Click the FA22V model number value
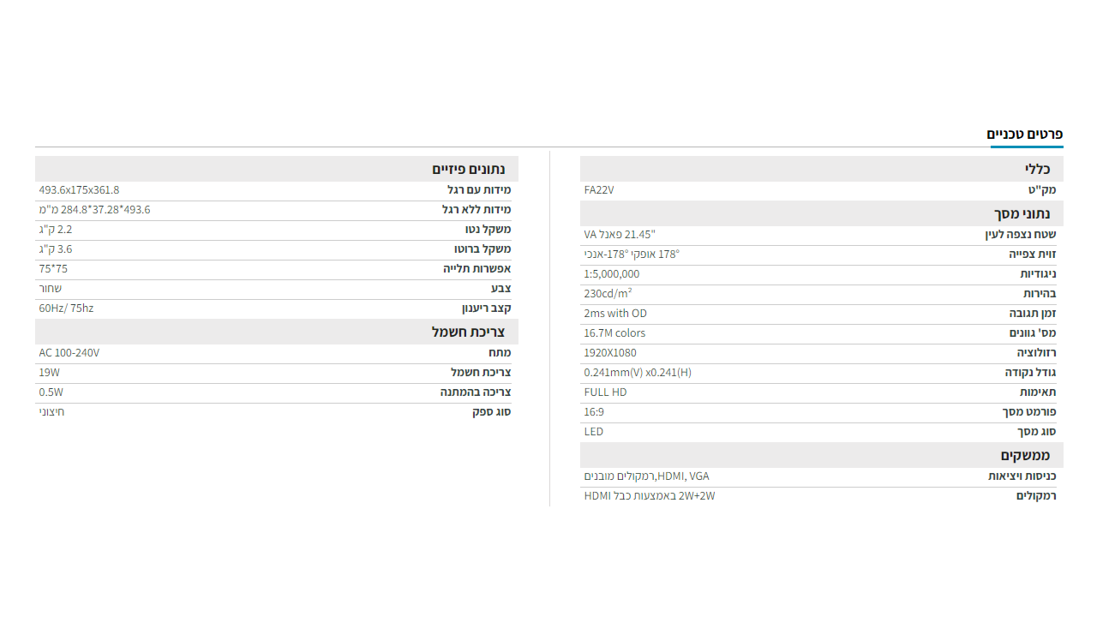This screenshot has width=1097, height=617. coord(599,190)
